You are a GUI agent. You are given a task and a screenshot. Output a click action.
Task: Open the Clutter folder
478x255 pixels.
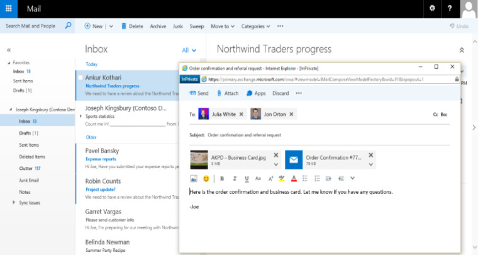(30, 168)
